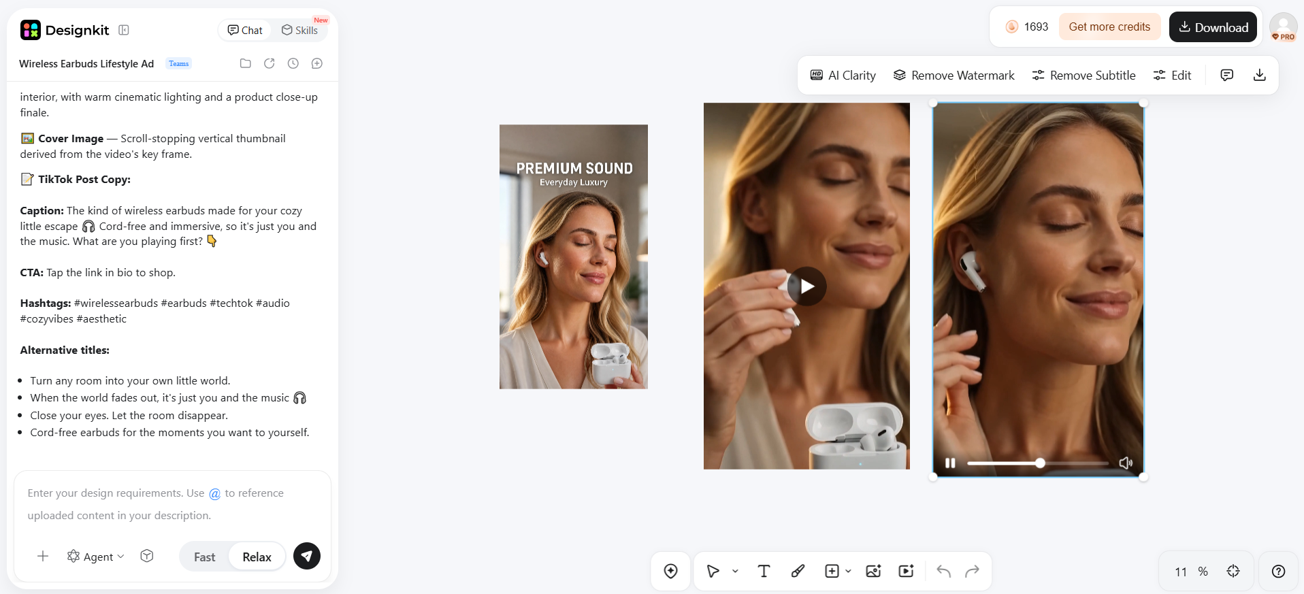Open the AI video generator tool
Screen dimensions: 1304x594
907,571
